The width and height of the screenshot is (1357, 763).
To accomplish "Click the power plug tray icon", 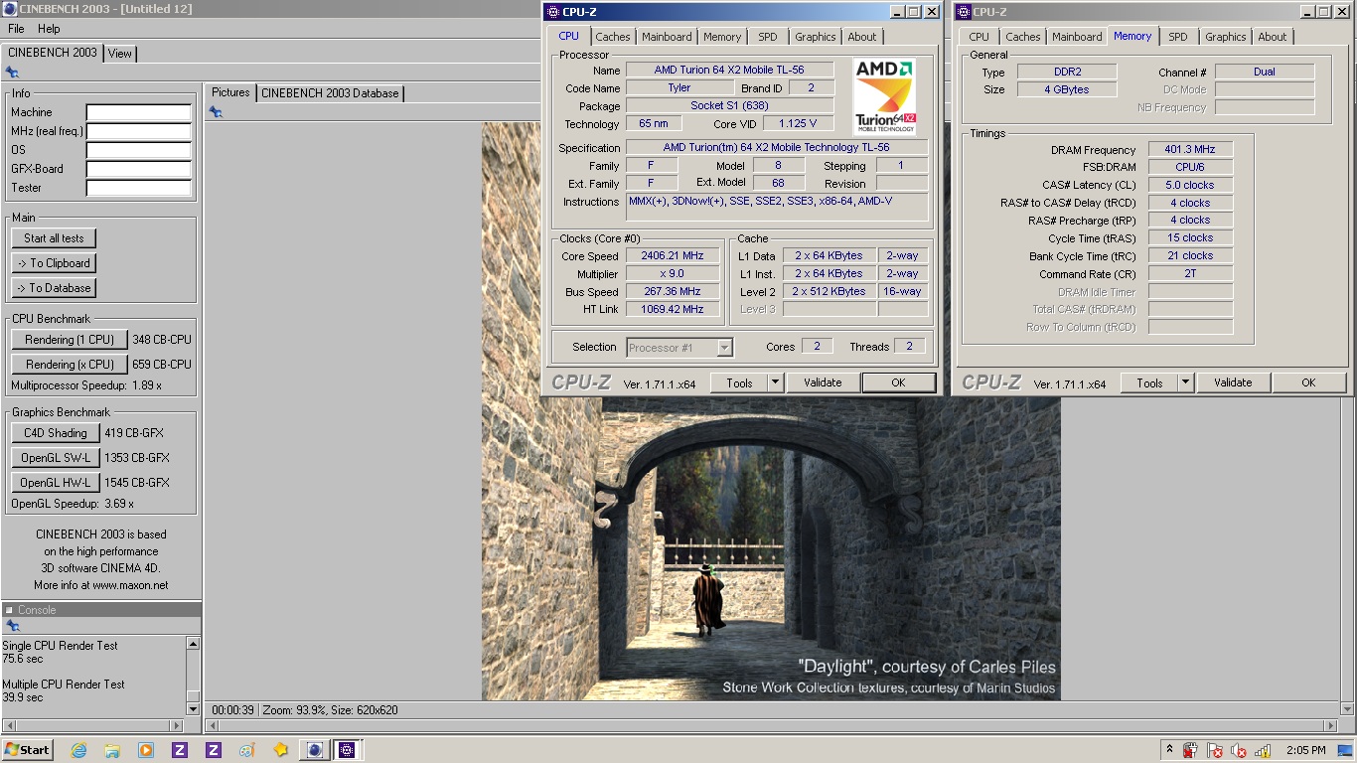I will click(x=1190, y=751).
